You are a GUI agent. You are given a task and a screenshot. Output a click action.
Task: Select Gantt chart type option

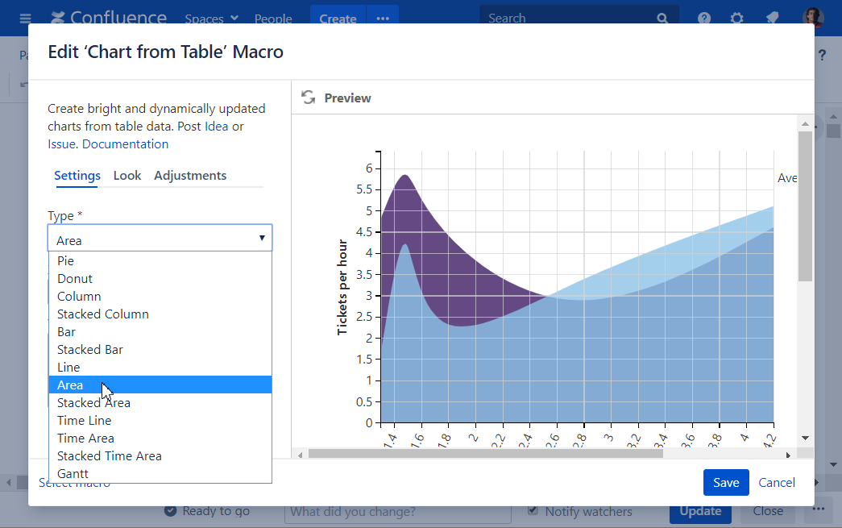(73, 474)
